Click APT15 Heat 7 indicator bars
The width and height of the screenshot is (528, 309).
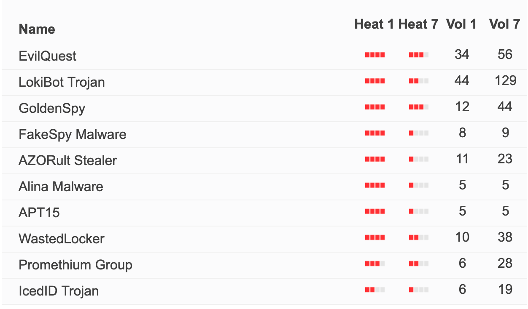coord(419,211)
